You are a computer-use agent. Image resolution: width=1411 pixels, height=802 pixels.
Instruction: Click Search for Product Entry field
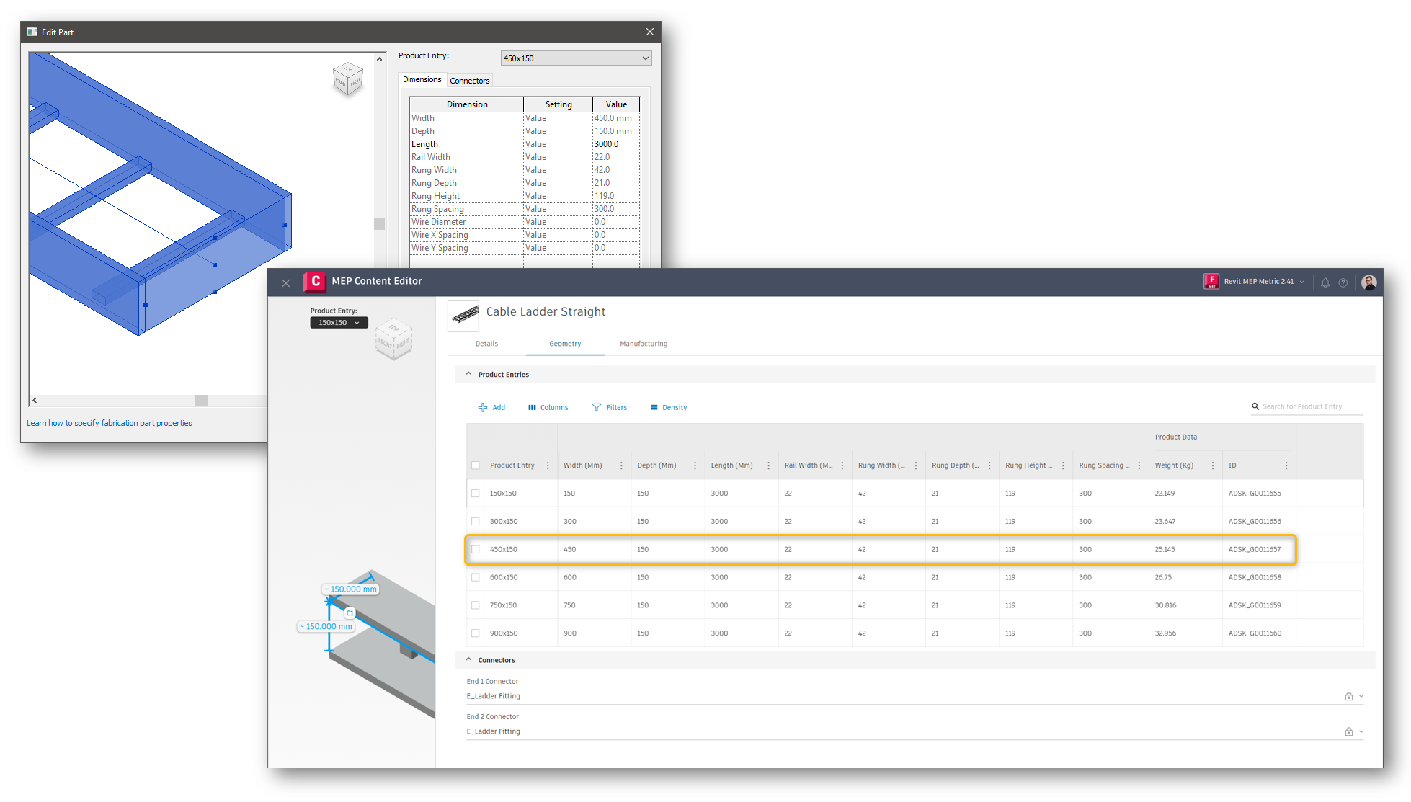click(x=1307, y=406)
